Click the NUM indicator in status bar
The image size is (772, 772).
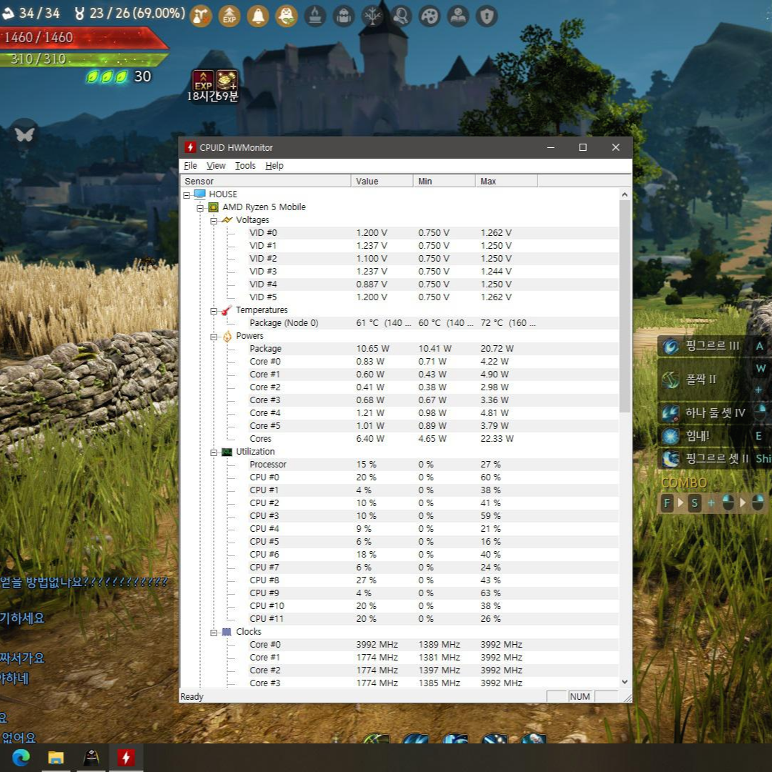pyautogui.click(x=580, y=697)
